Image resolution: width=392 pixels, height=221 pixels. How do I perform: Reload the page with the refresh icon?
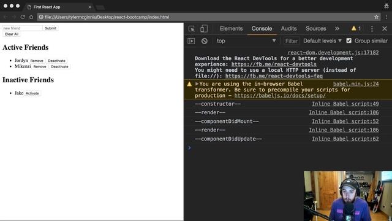23,17
